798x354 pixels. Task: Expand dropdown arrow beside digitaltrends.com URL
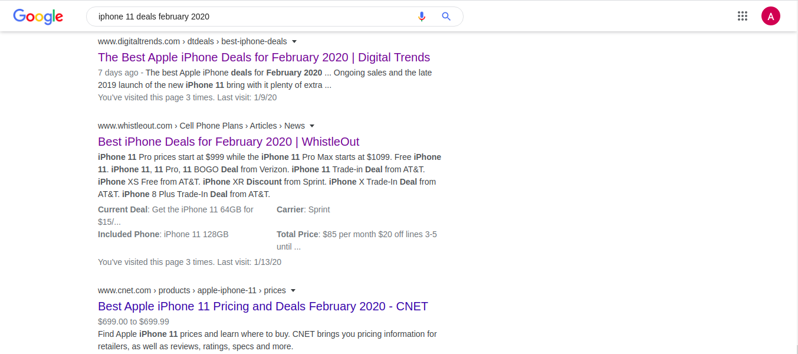point(294,42)
